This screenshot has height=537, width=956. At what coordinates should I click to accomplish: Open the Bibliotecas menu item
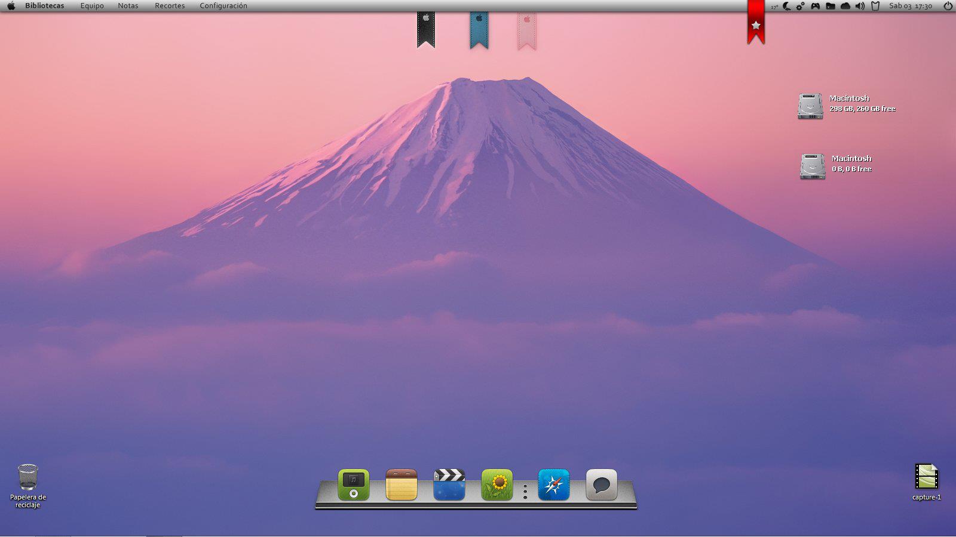coord(44,5)
